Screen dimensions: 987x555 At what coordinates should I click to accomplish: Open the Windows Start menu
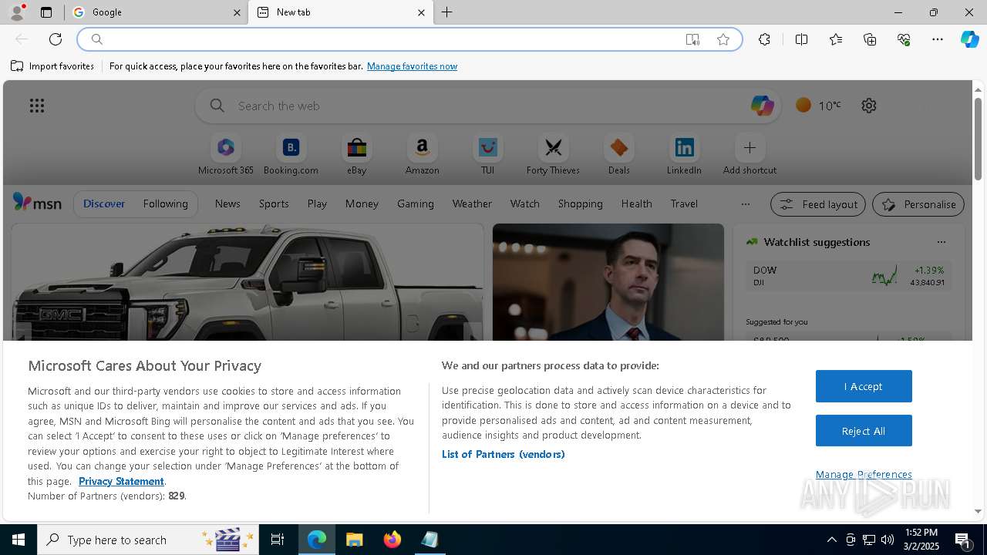pyautogui.click(x=19, y=540)
